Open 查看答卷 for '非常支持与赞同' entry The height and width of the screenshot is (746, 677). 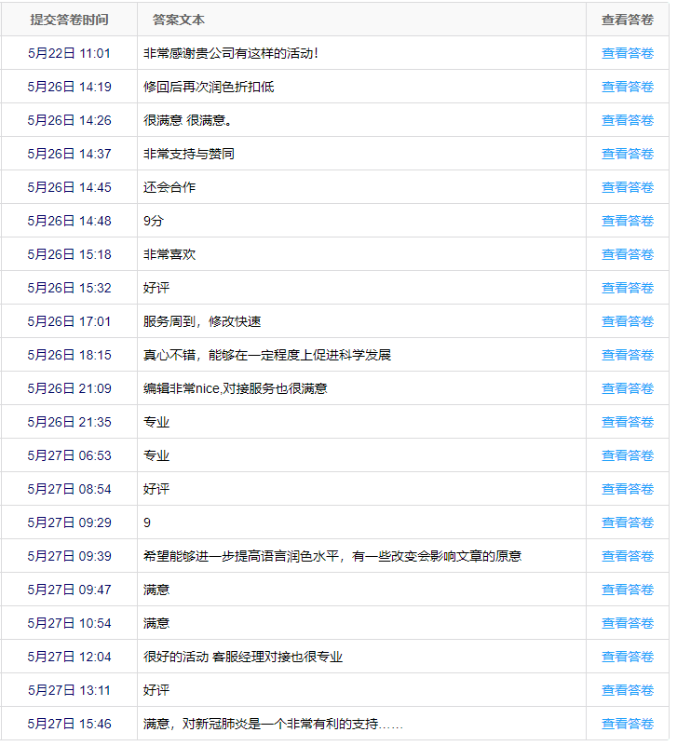point(627,154)
